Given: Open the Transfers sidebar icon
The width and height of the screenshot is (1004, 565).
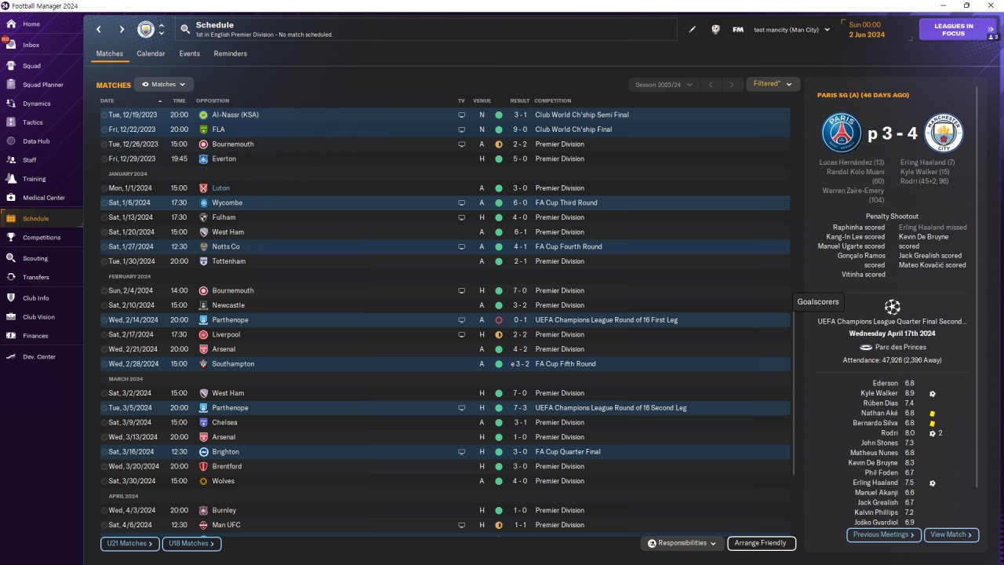Looking at the screenshot, I should pyautogui.click(x=11, y=277).
